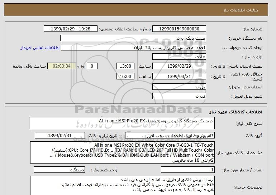This screenshot has width=276, height=195.
Task: Click the goods specifications text area
Action: pos(122,152)
